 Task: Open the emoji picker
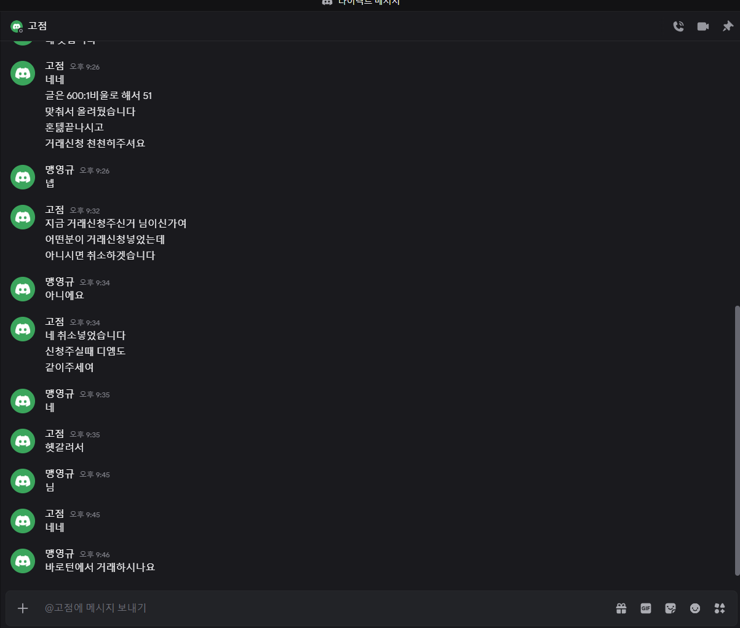(695, 608)
